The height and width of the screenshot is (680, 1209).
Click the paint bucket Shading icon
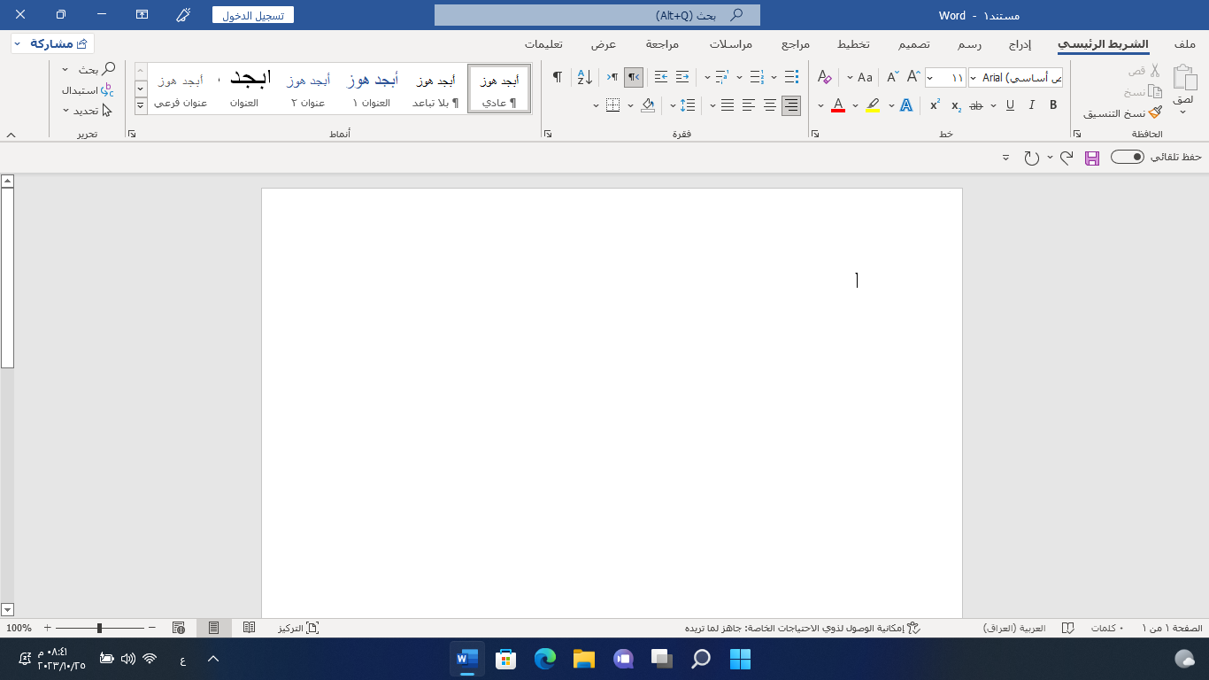[x=647, y=105]
